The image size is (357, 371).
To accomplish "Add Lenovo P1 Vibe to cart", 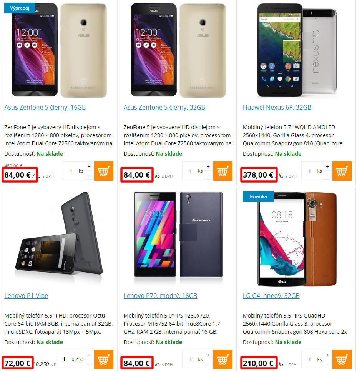I will coord(103,359).
